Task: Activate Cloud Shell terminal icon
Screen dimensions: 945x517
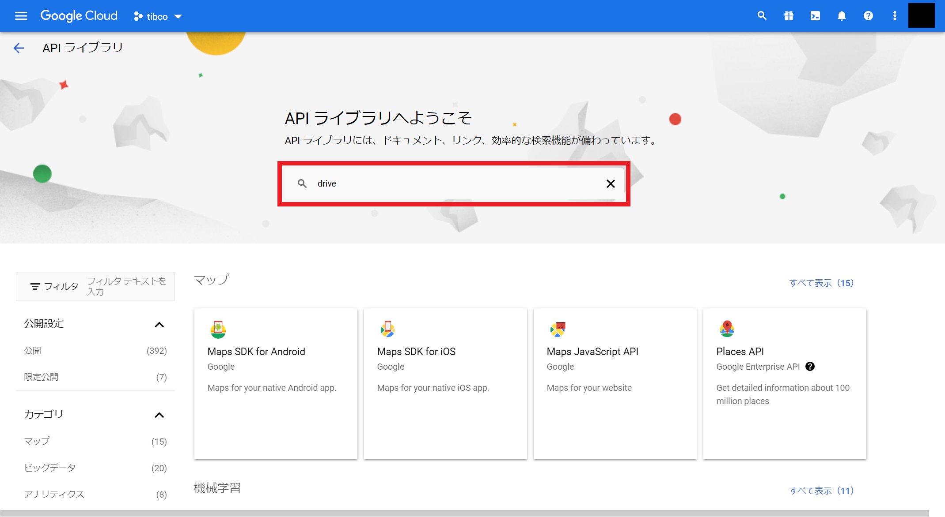Action: (815, 16)
